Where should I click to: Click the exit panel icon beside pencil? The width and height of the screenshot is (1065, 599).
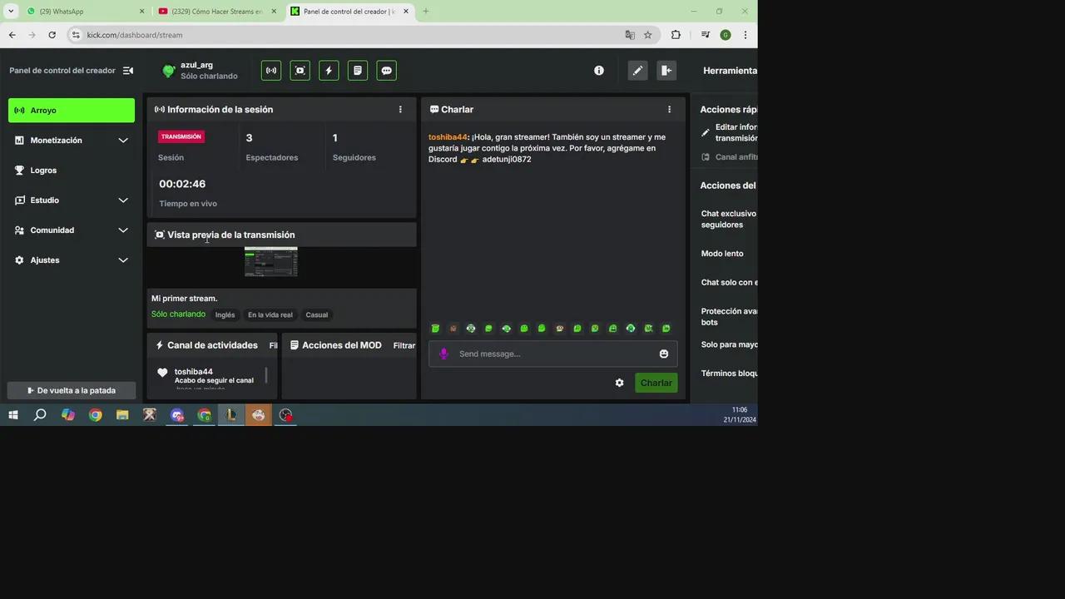[666, 71]
